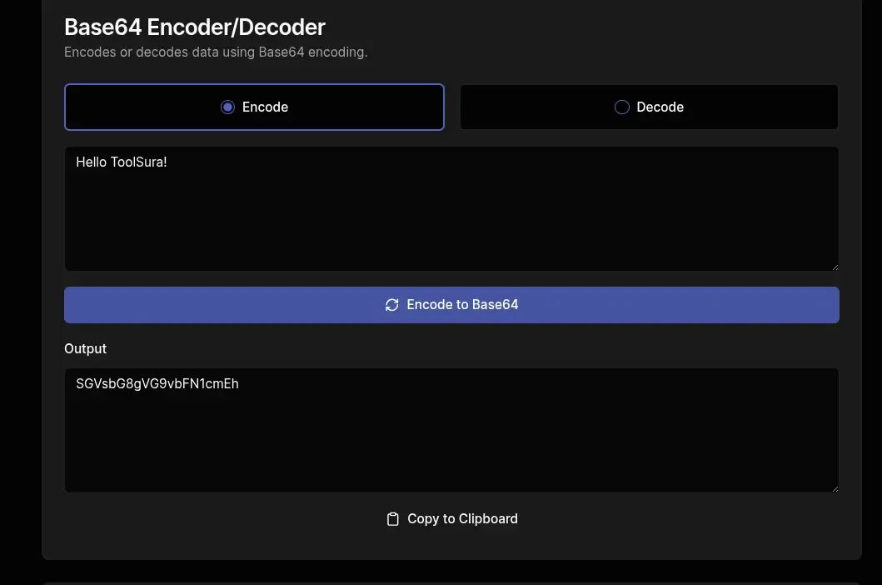This screenshot has height=585, width=882.
Task: Click the Base64 Encoder/Decoder heading
Action: tap(195, 27)
